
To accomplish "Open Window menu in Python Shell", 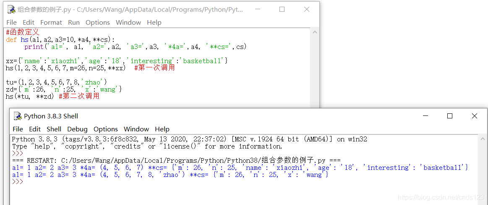I will pyautogui.click(x=136, y=129).
